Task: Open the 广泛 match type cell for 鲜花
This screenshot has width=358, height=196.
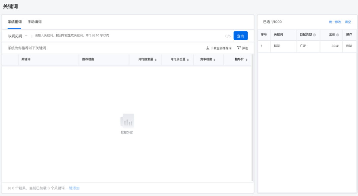Action: pyautogui.click(x=303, y=46)
